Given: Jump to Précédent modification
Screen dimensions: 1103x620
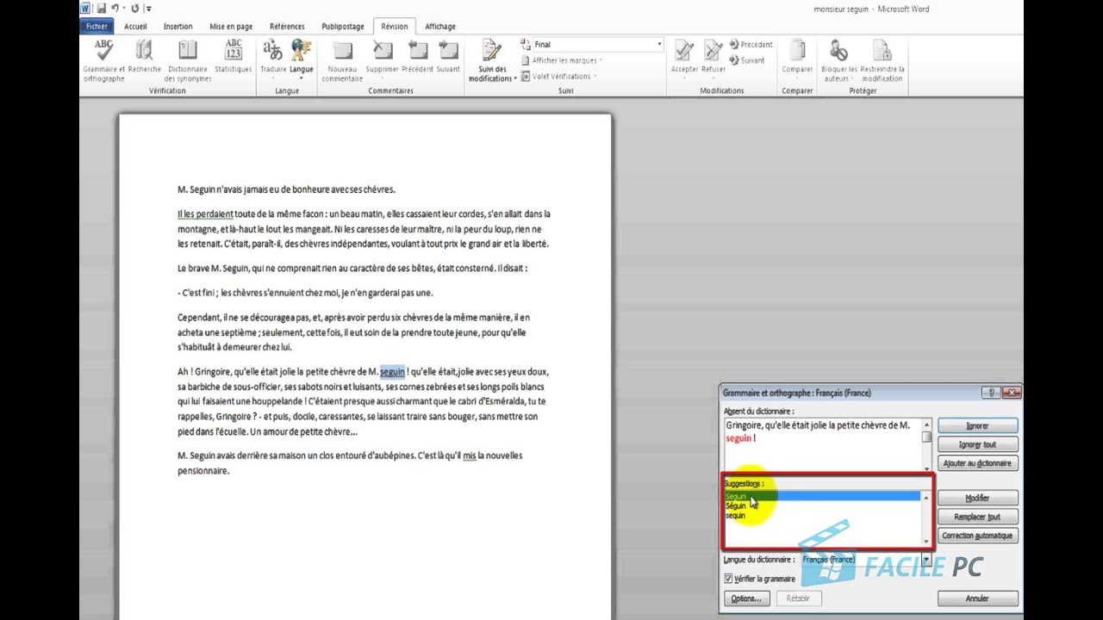Looking at the screenshot, I should pyautogui.click(x=751, y=45).
